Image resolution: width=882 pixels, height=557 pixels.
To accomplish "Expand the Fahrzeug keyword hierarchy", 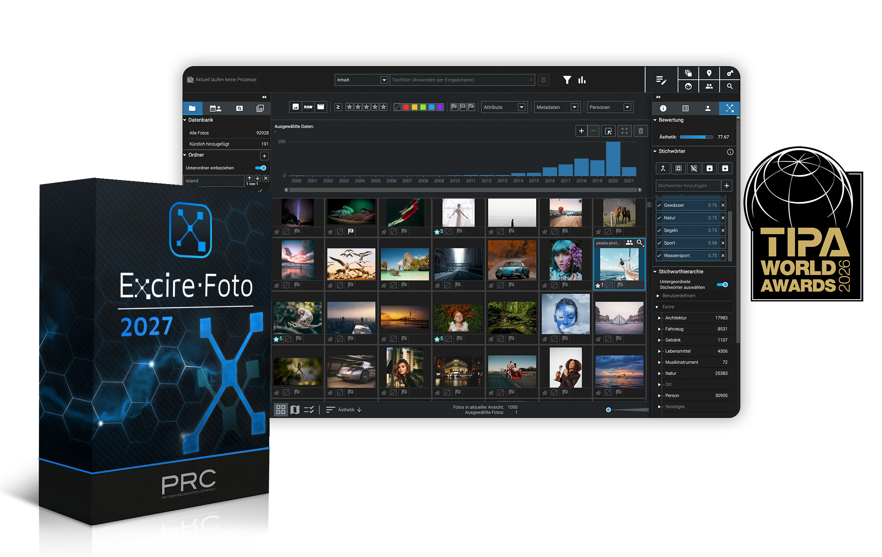I will [659, 329].
